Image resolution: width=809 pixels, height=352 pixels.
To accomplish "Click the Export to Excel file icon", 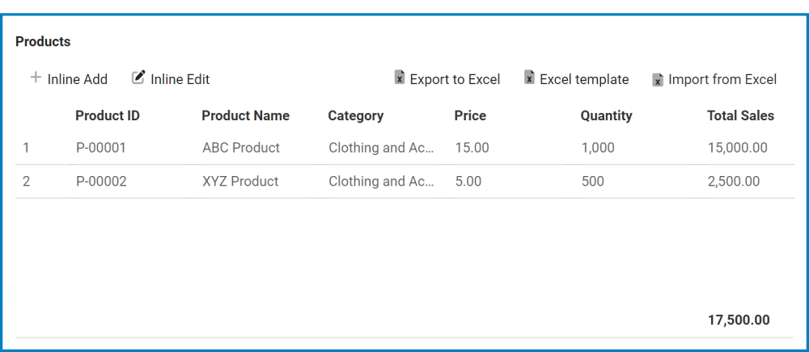I will [399, 78].
